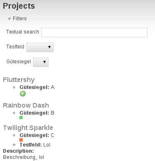Open the Testfeld dropdown

pos(40,47)
